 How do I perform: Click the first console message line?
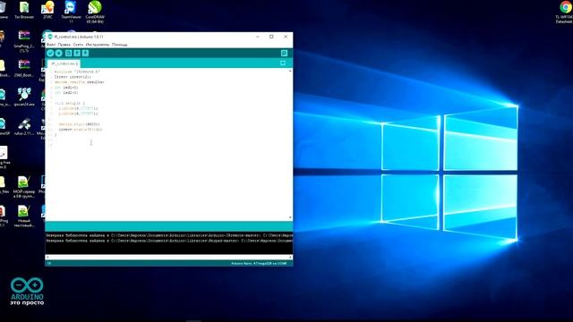pos(169,235)
